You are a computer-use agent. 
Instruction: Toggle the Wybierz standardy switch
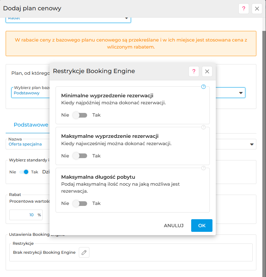pyautogui.click(x=24, y=172)
